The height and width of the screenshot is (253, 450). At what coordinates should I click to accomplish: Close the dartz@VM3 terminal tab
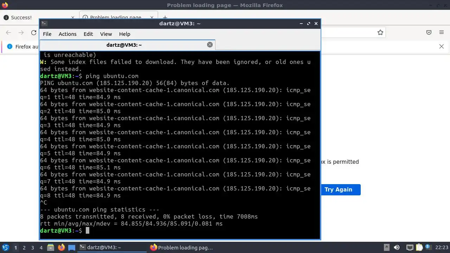[x=210, y=45]
